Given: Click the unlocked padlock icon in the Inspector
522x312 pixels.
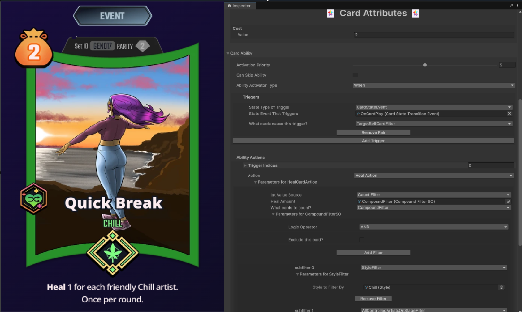Looking at the screenshot, I should [511, 5].
